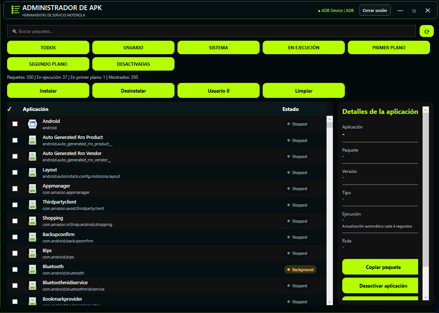Image resolution: width=439 pixels, height=313 pixels.
Task: Click APK icon for Bluetooth
Action: pos(33,269)
